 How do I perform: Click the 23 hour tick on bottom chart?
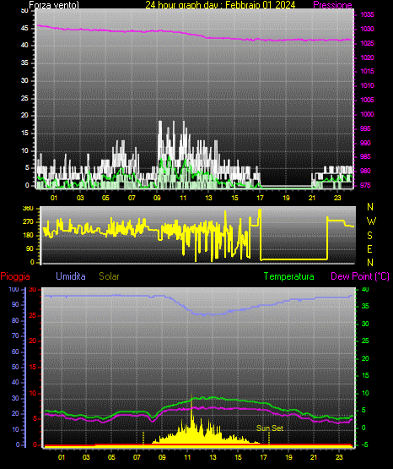(339, 457)
